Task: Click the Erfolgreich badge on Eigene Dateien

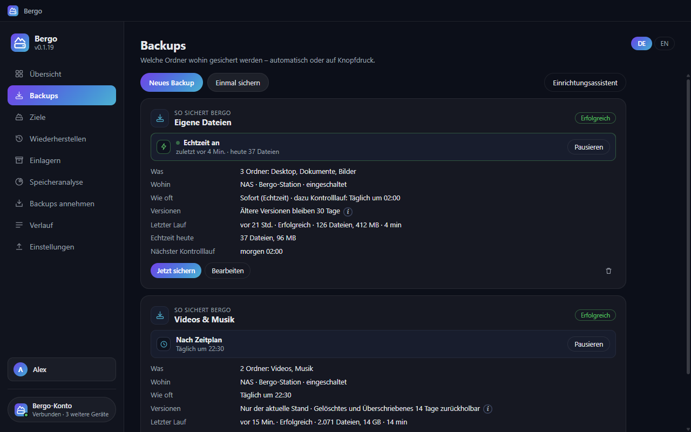Action: (595, 118)
